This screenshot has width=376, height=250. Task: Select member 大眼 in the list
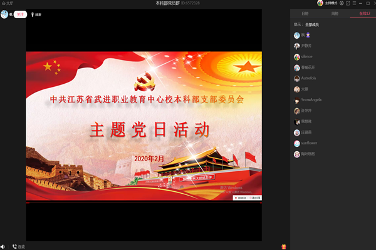tap(333, 89)
